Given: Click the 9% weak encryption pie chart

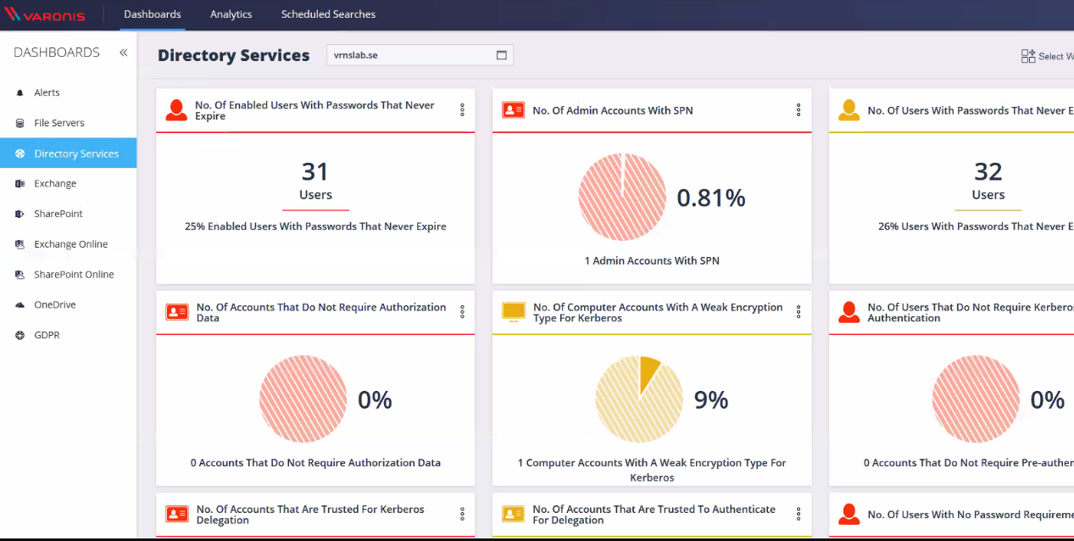Looking at the screenshot, I should coord(639,399).
